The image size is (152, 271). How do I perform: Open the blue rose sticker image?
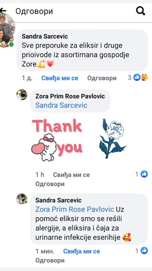click(x=113, y=139)
